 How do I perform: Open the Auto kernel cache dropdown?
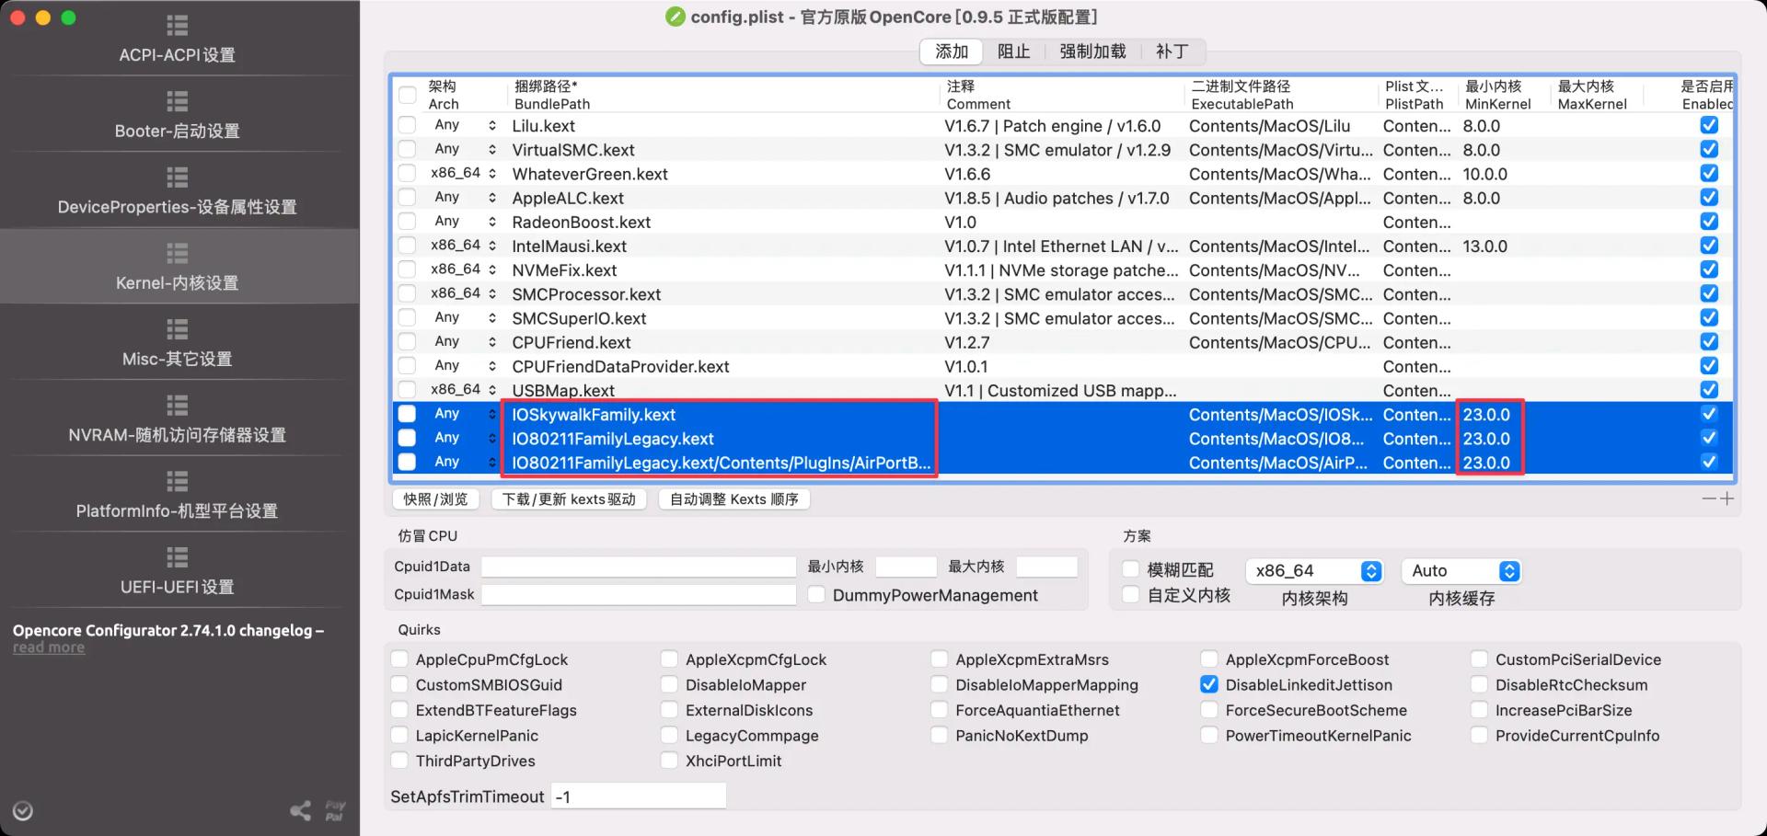(x=1461, y=571)
